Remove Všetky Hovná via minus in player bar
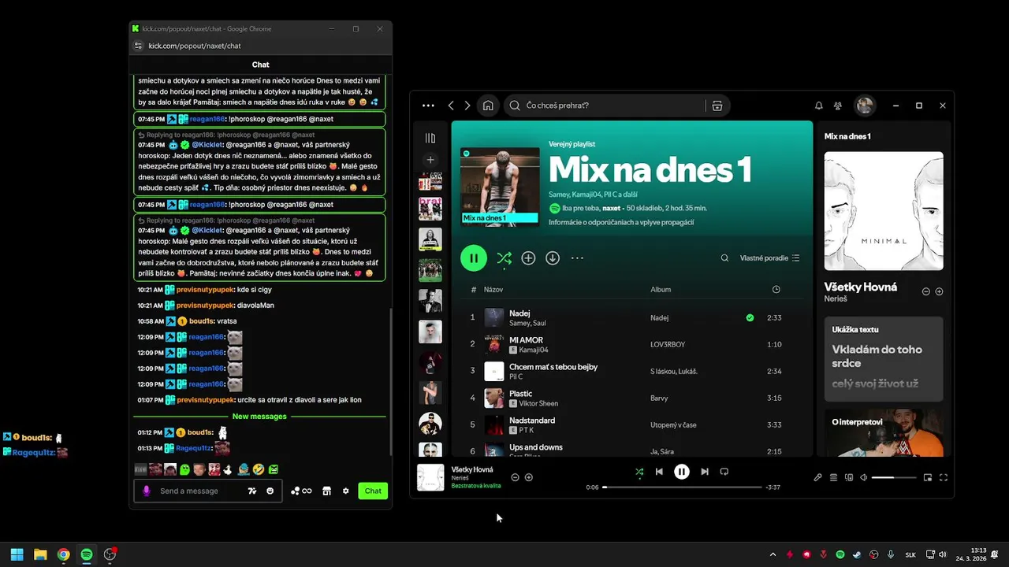This screenshot has height=567, width=1009. [x=515, y=477]
